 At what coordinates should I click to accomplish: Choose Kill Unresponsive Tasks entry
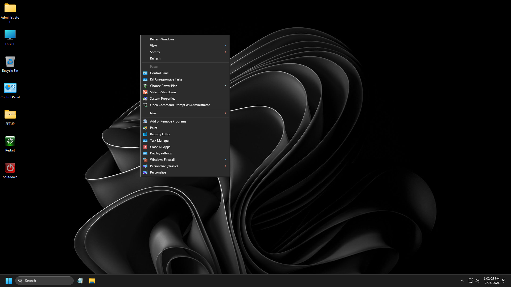185,79
